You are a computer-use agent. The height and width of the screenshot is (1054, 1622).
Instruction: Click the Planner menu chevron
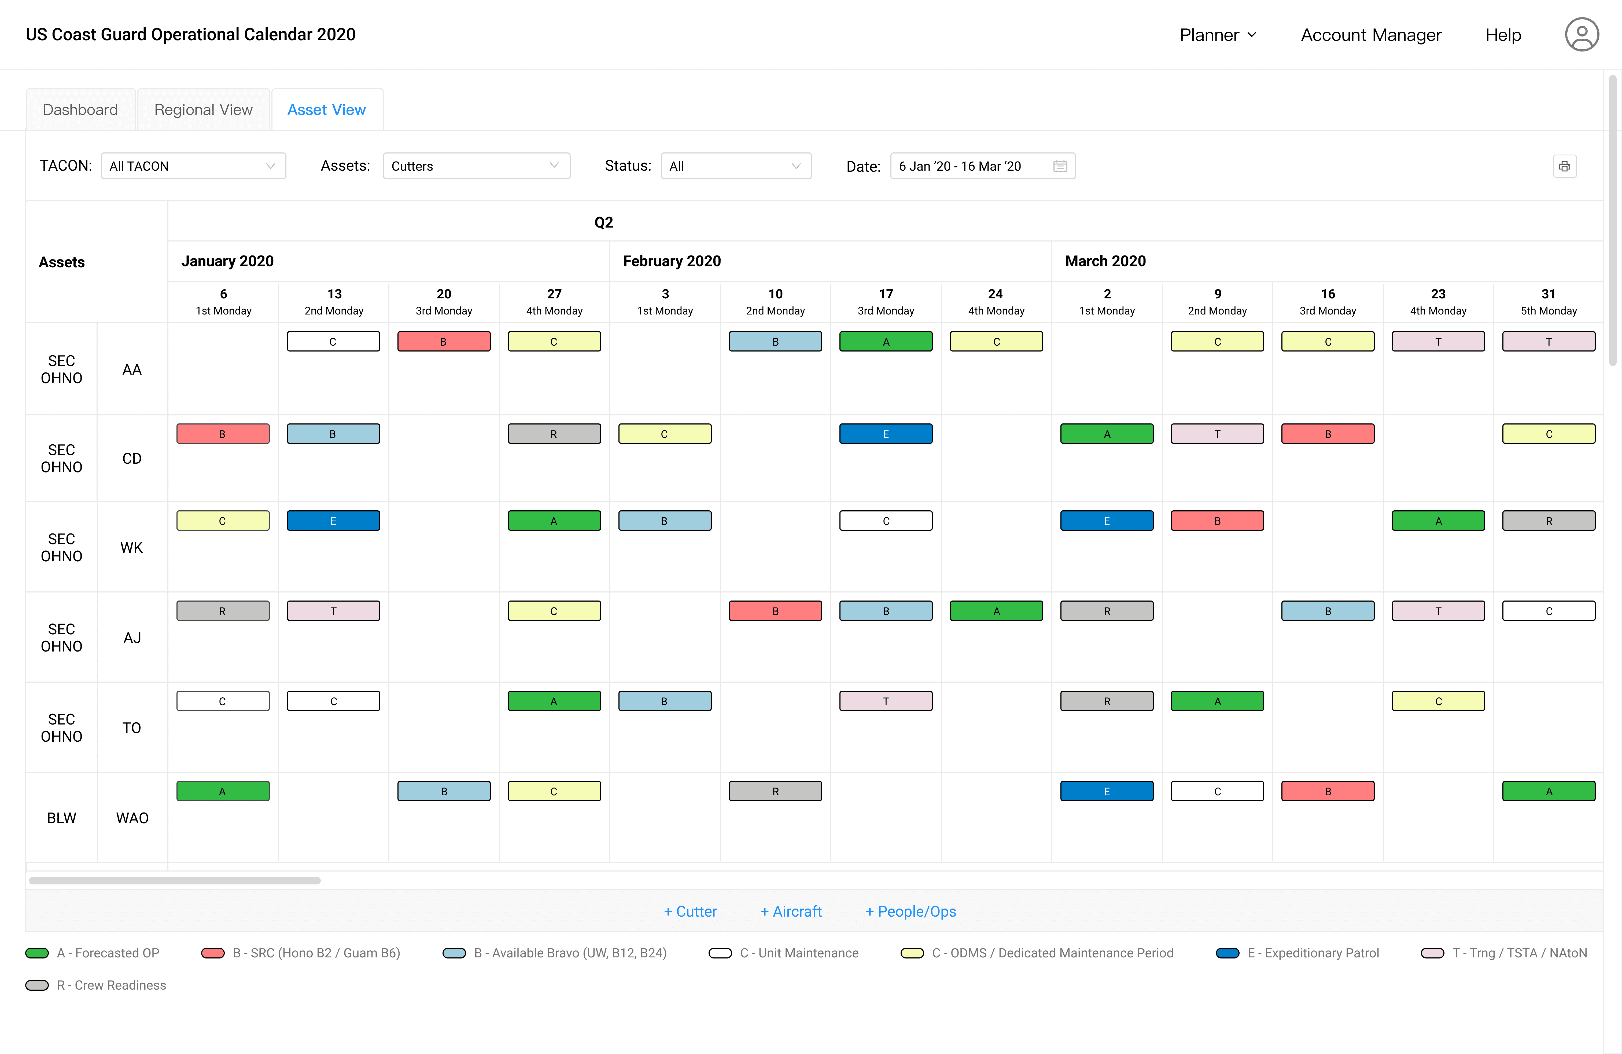[1252, 35]
